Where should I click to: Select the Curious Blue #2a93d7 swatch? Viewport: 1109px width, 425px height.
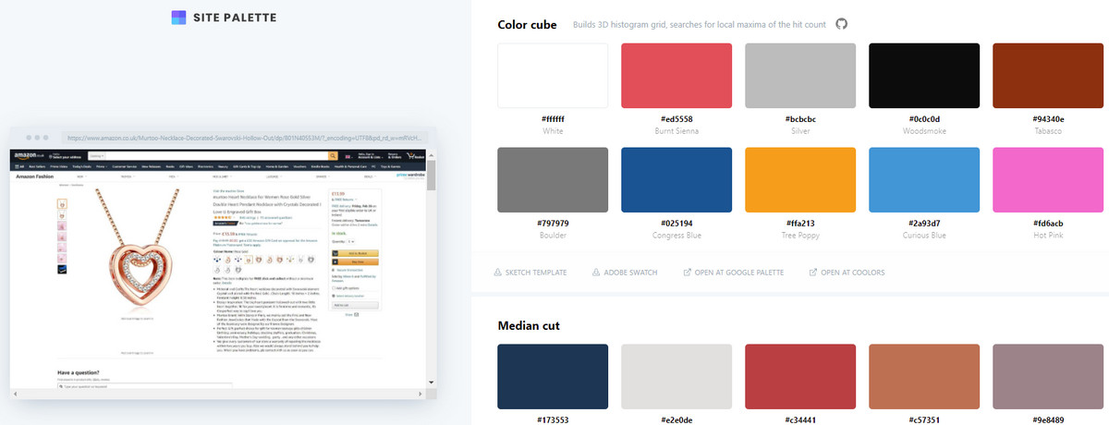924,179
